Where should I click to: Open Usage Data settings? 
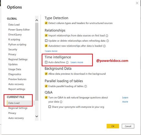tap(15, 69)
